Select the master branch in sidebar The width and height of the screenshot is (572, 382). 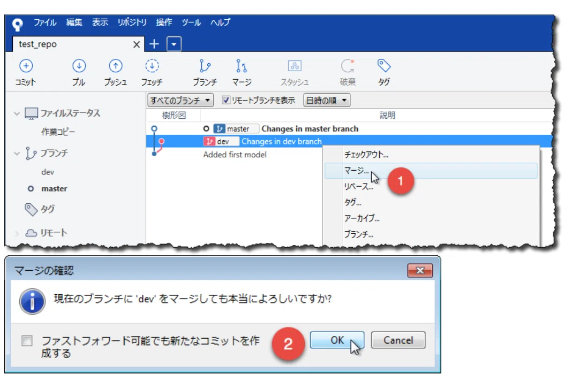pyautogui.click(x=54, y=189)
